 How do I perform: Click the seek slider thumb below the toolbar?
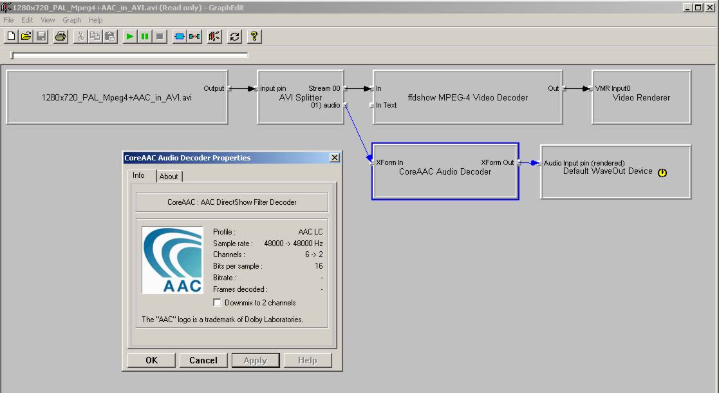coord(13,56)
